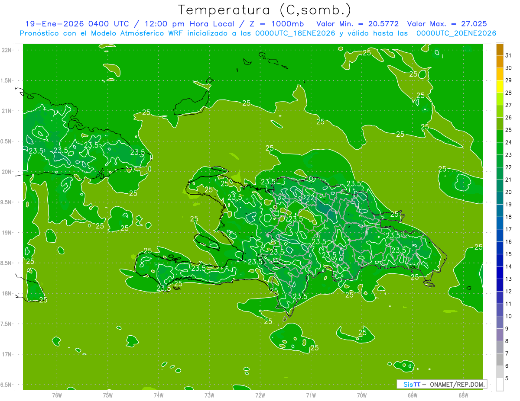Click the "74W" longitude axis label

pos(159,395)
